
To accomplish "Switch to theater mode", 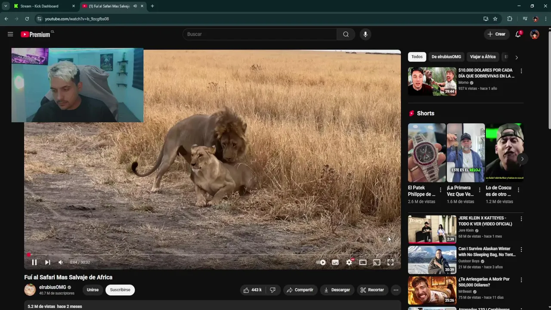I will pyautogui.click(x=363, y=262).
